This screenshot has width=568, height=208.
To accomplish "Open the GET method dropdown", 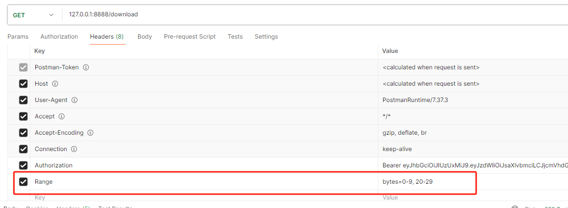I will pos(33,15).
